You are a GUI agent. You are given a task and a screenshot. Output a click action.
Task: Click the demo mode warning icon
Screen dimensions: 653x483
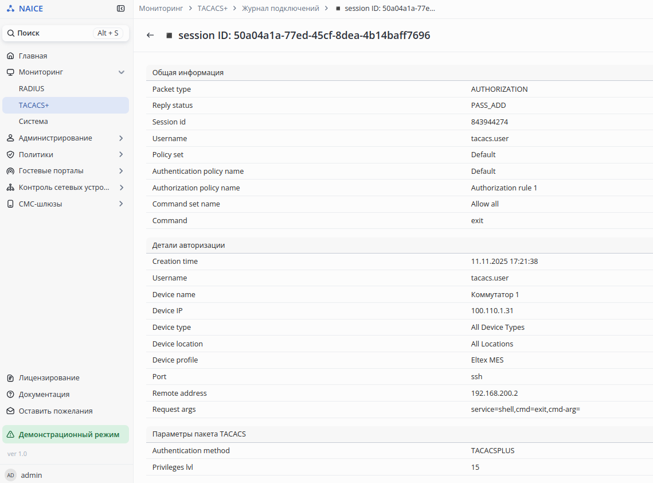10,435
